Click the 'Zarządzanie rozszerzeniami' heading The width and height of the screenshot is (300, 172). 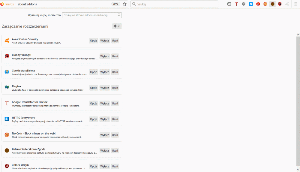25,26
